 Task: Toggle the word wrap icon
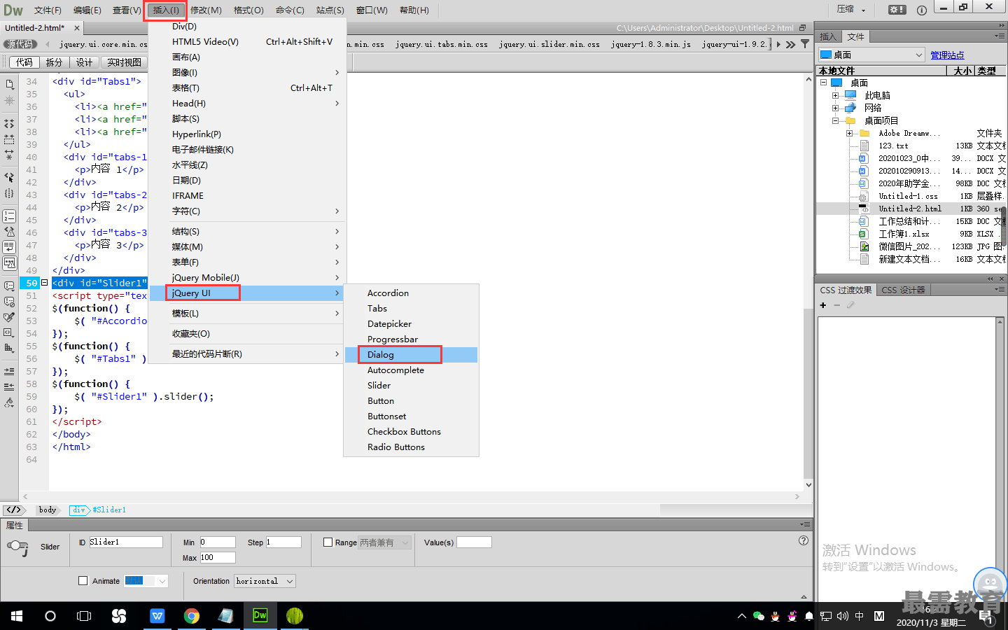pyautogui.click(x=9, y=247)
